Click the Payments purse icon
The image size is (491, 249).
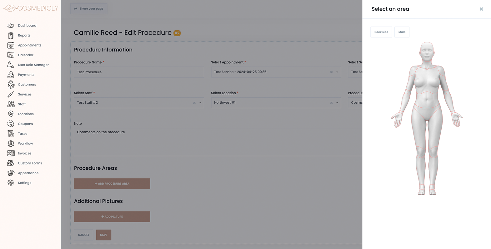tap(11, 75)
